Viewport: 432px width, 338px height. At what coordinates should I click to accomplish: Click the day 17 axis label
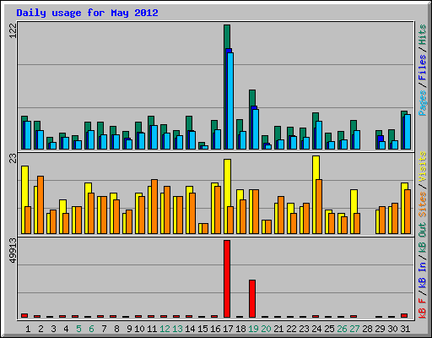[228, 329]
